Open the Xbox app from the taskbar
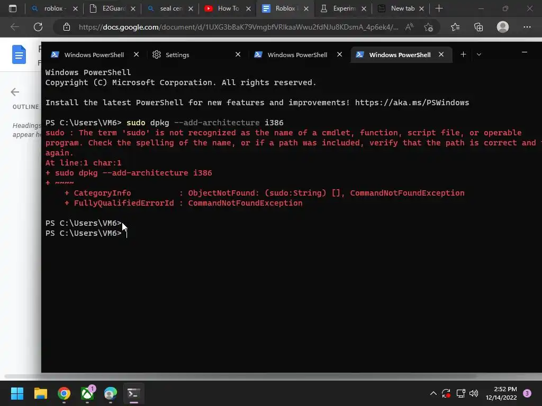This screenshot has width=542, height=406. coord(87,393)
